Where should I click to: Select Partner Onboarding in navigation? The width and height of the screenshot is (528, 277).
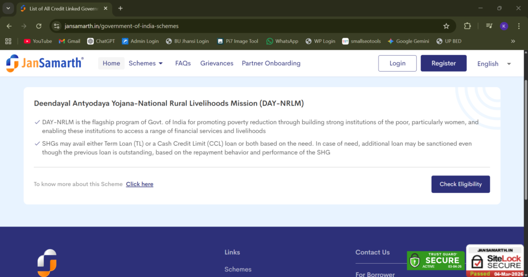coord(271,63)
